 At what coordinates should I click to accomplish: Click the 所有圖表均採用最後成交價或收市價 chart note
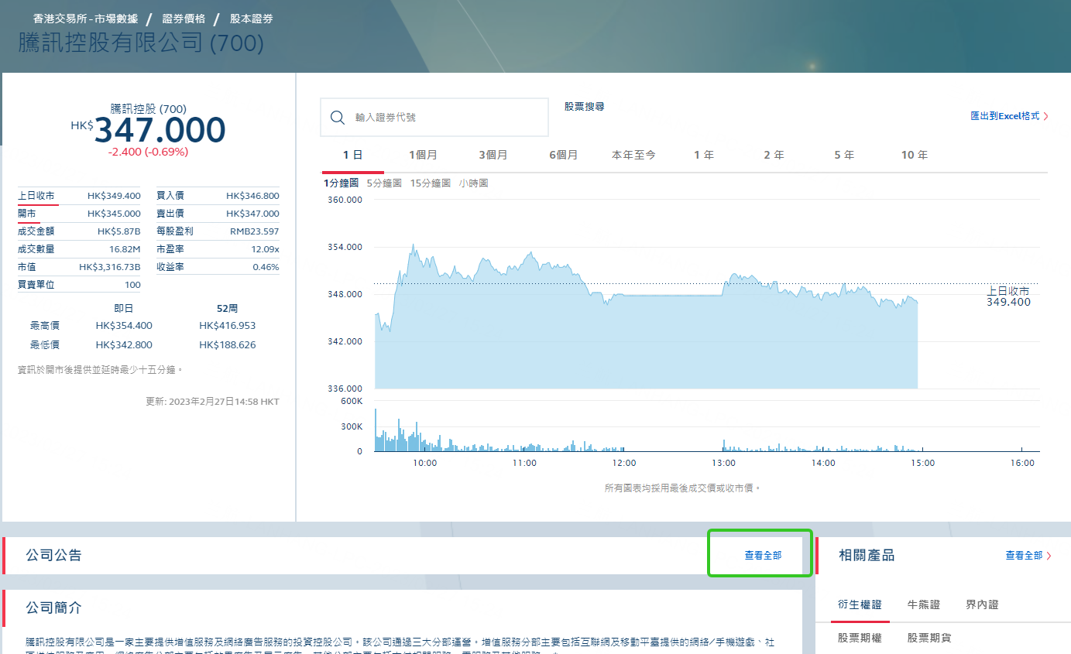click(x=683, y=488)
